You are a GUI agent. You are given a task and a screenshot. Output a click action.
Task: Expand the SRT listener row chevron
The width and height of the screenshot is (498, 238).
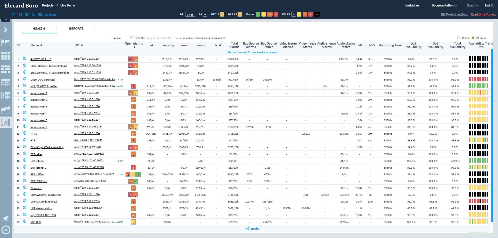(122, 161)
